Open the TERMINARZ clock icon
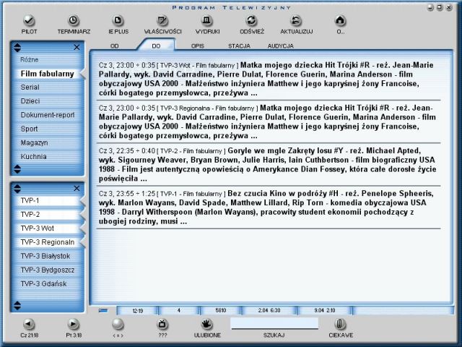Viewport: 462px width, 347px height. tap(73, 20)
